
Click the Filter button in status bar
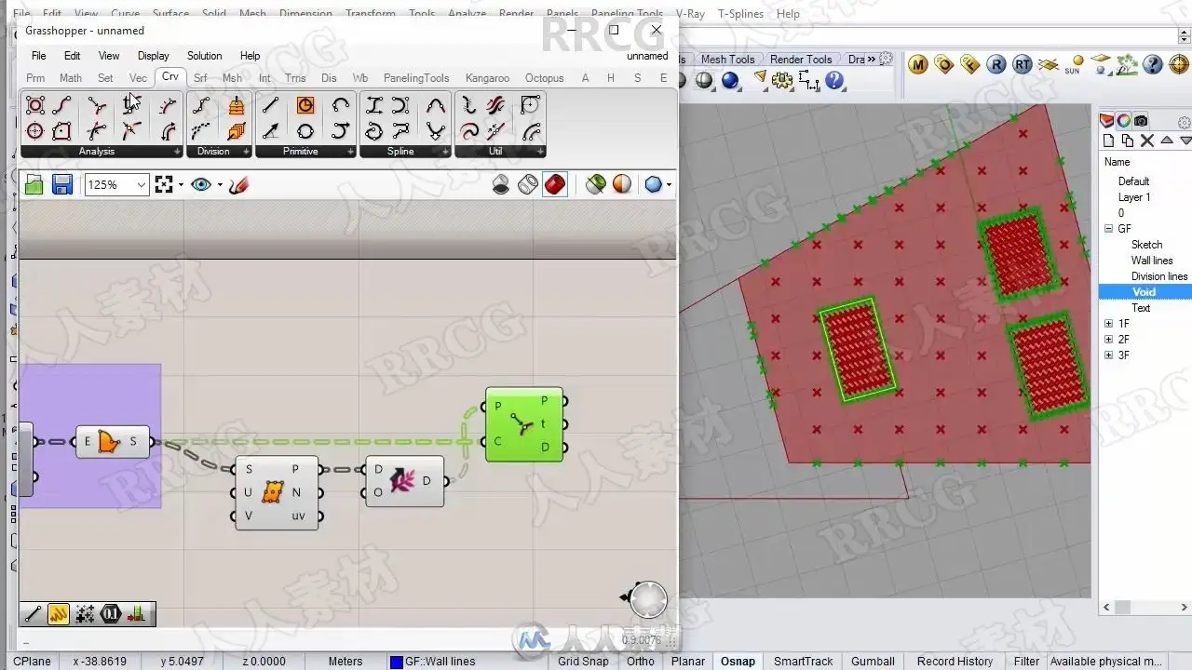(1026, 662)
